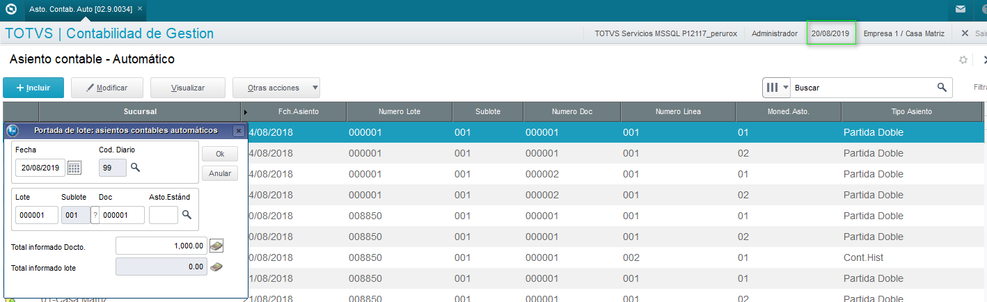Click the magnifier next to Cod. Diario
This screenshot has width=987, height=302.
(136, 168)
